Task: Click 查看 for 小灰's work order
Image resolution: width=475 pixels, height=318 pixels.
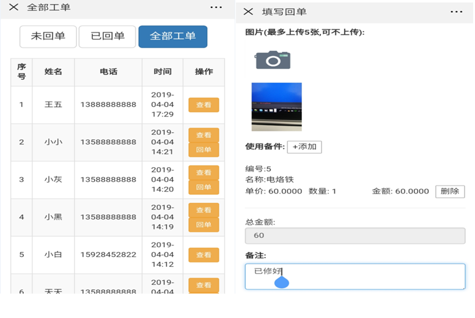Action: coord(204,173)
